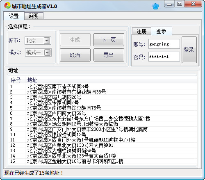The image size is (205, 180).
Task: Select row 北京西城区帽儿胡同26号
Action: 102,97
